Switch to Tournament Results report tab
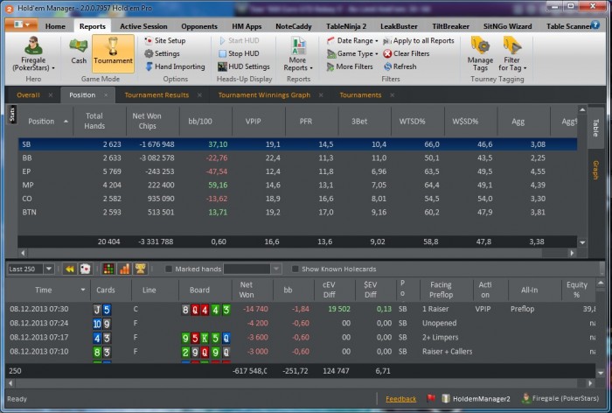Viewport: 612px width, 413px height. [x=156, y=95]
